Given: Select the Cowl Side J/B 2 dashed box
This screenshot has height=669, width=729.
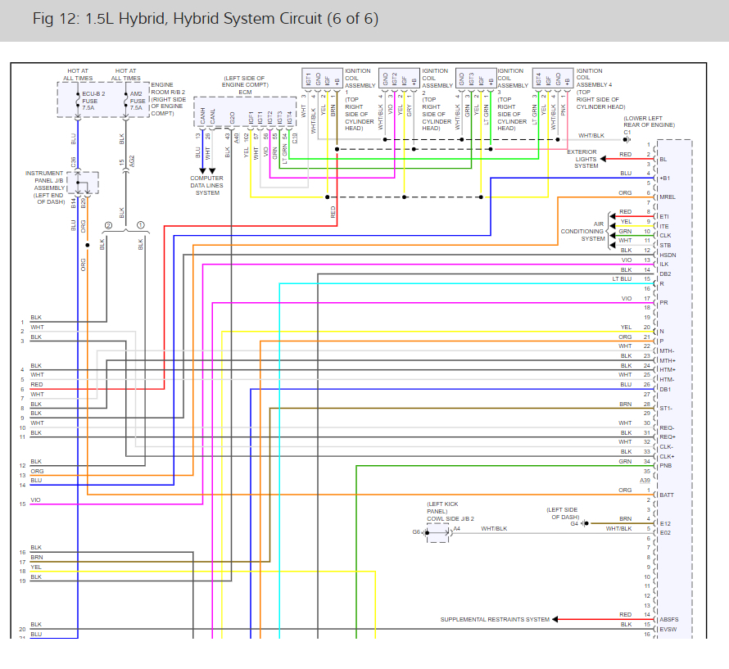Looking at the screenshot, I should 437,533.
